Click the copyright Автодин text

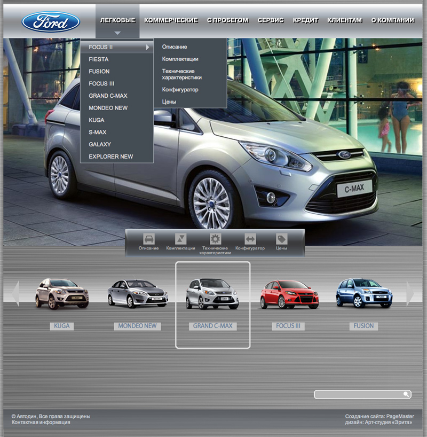(51, 416)
